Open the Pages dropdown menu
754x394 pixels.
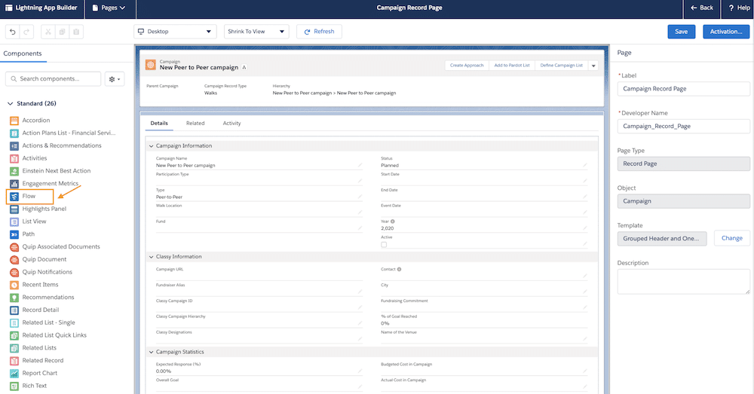tap(109, 8)
